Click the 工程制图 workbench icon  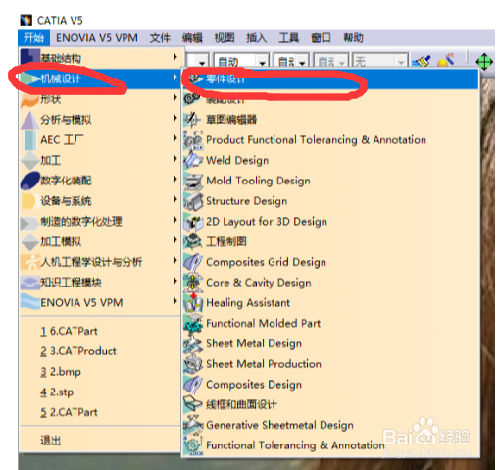[193, 242]
